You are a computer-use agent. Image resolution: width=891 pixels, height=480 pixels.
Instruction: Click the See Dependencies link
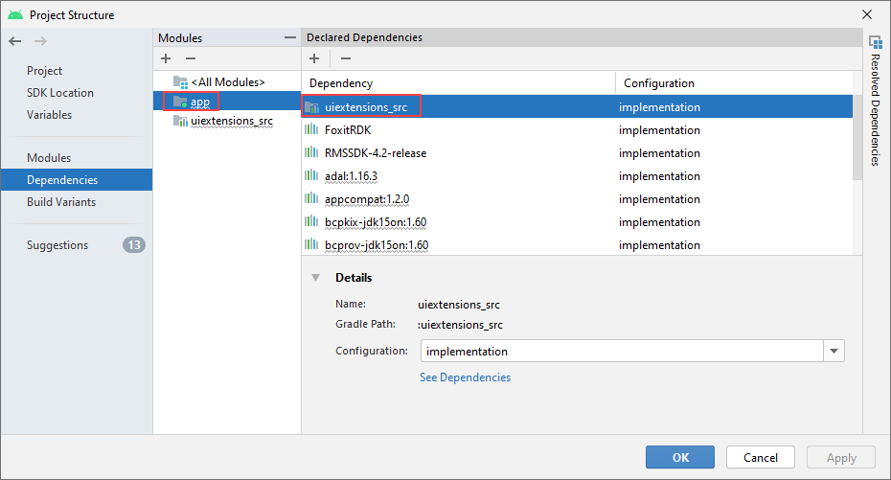click(x=465, y=377)
